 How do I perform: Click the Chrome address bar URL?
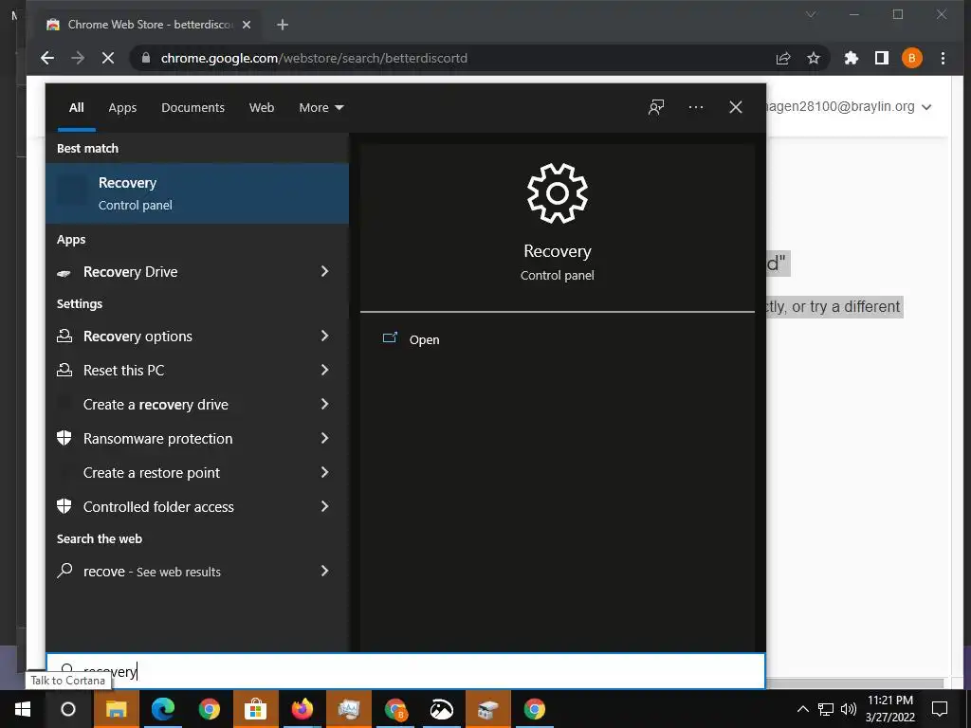click(314, 58)
